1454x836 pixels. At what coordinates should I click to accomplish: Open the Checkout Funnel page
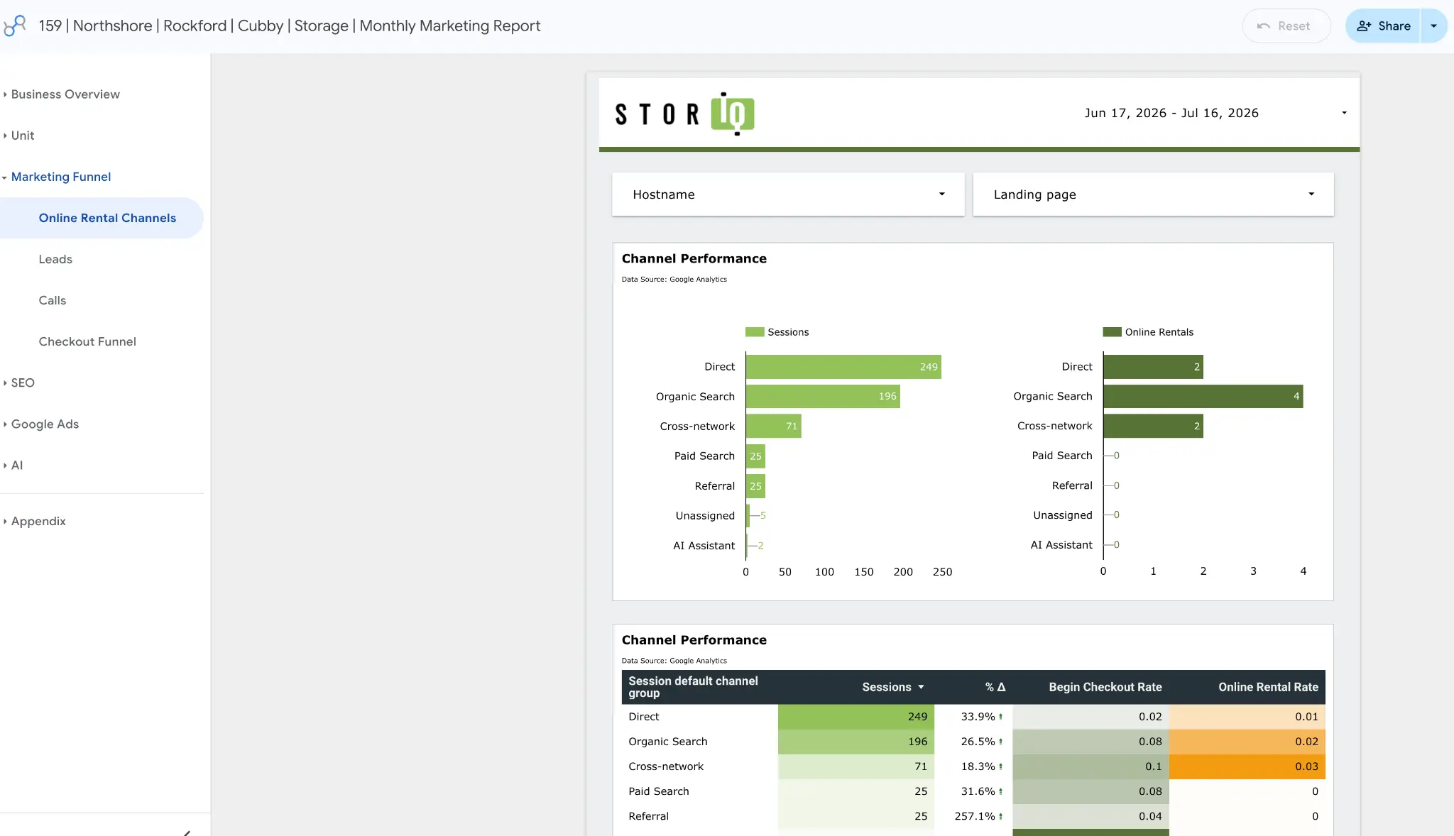click(87, 341)
